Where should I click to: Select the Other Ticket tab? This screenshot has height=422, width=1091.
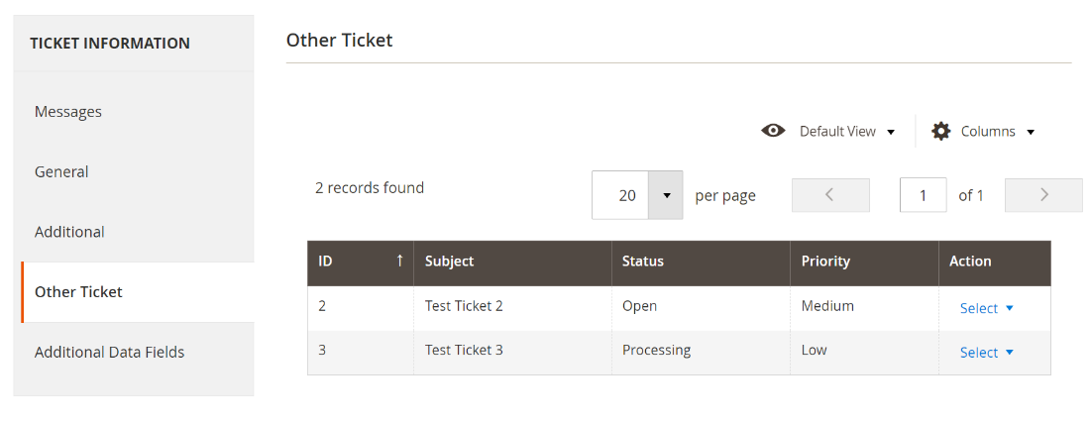[x=78, y=292]
